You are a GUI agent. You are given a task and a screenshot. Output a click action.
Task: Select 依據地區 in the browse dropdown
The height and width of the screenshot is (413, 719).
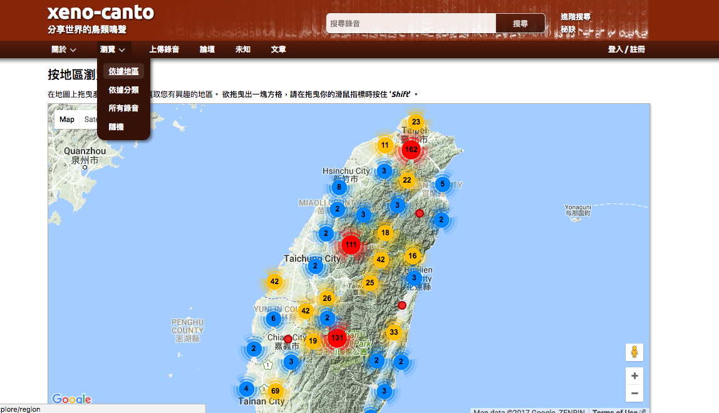pyautogui.click(x=123, y=71)
